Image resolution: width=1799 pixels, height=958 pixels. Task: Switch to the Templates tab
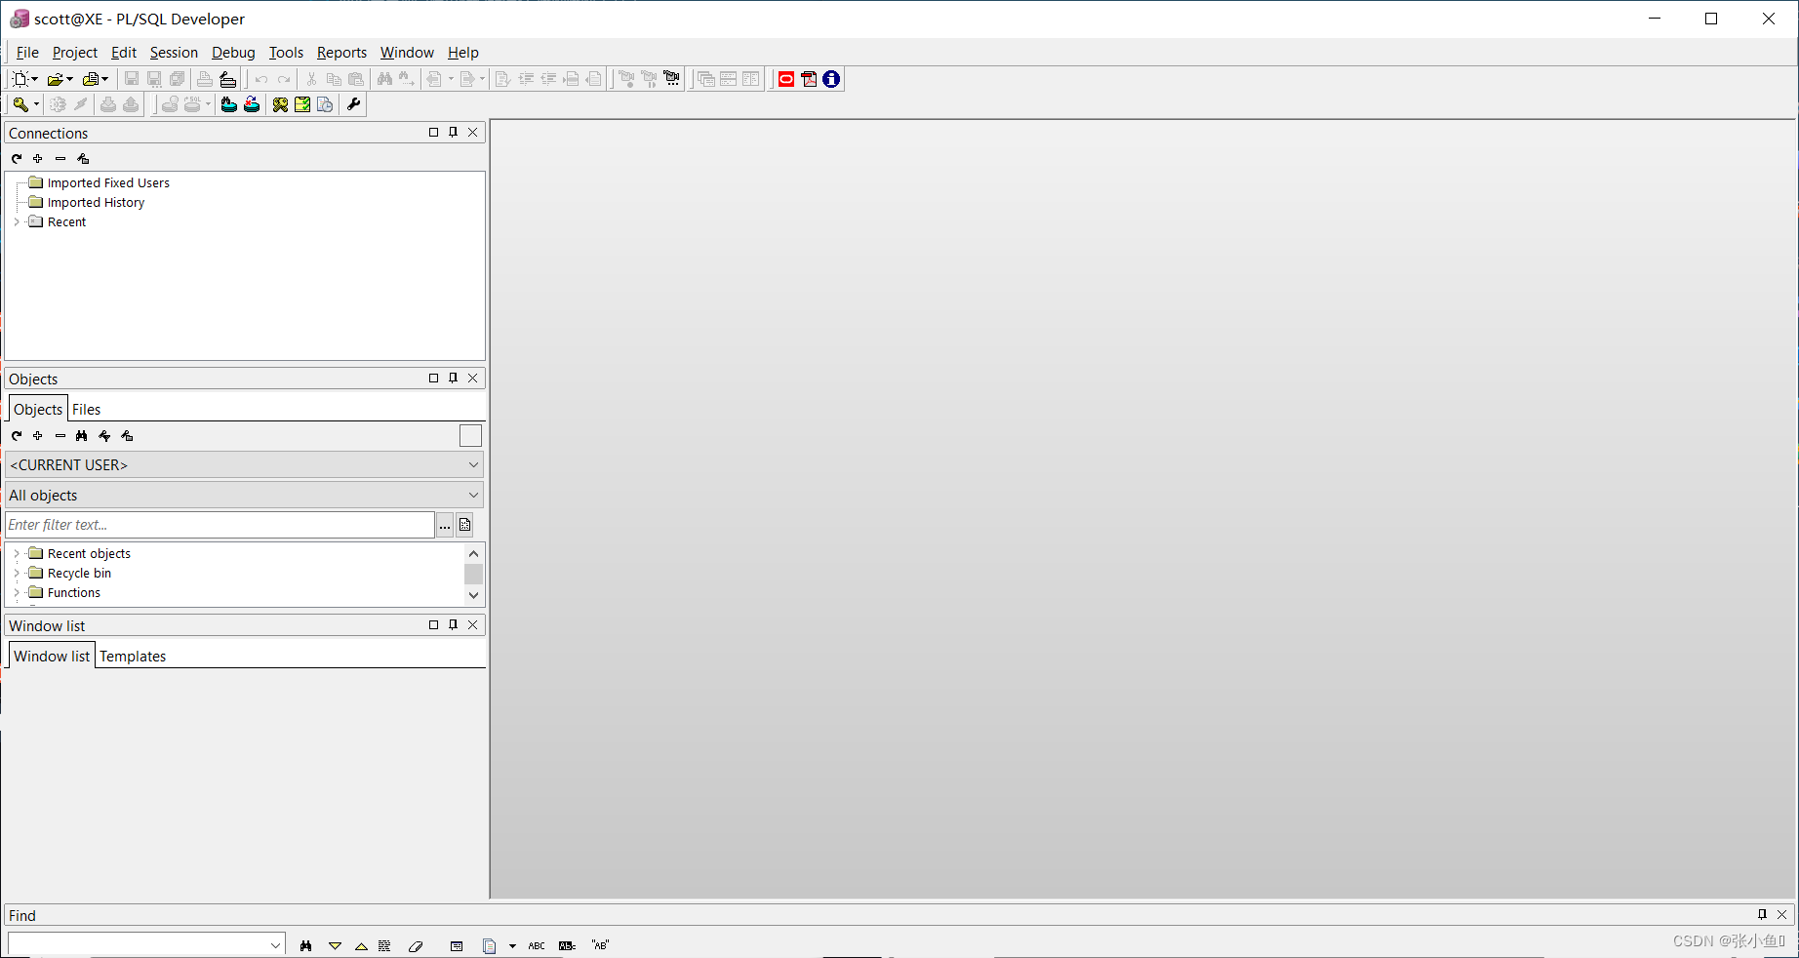click(x=133, y=657)
